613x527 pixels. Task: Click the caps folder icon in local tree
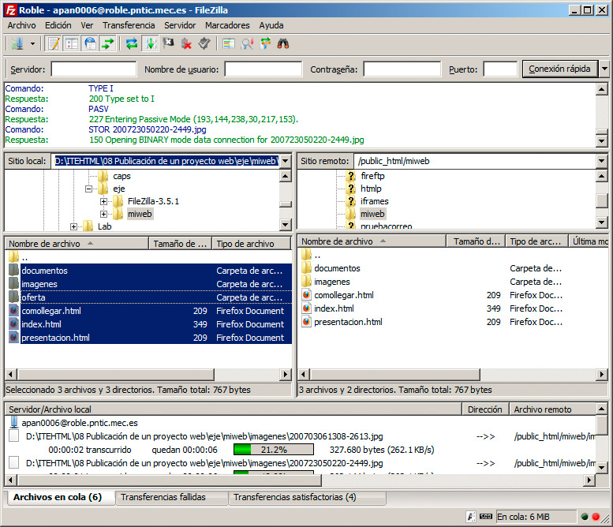pos(103,176)
